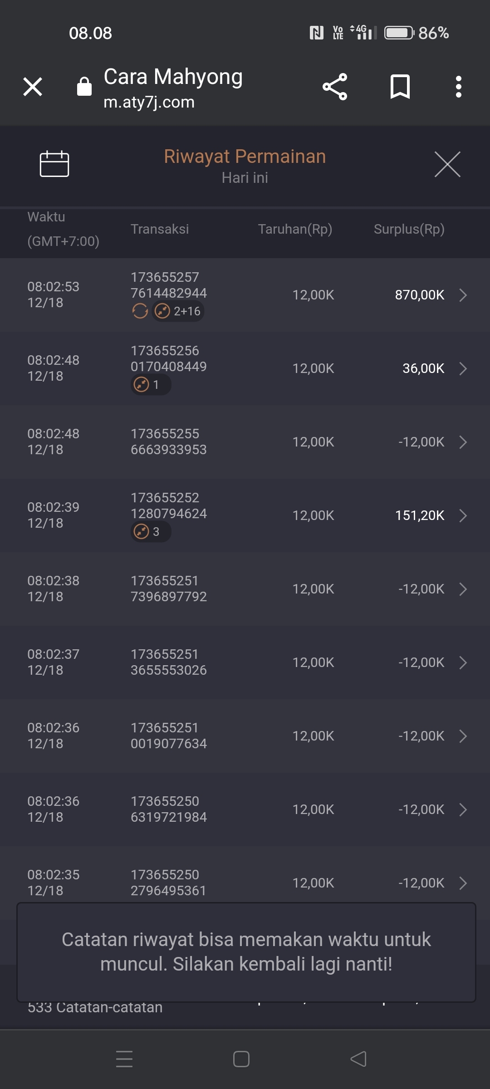Expand details of 151,20K surplus row
The image size is (490, 1089).
[x=463, y=515]
